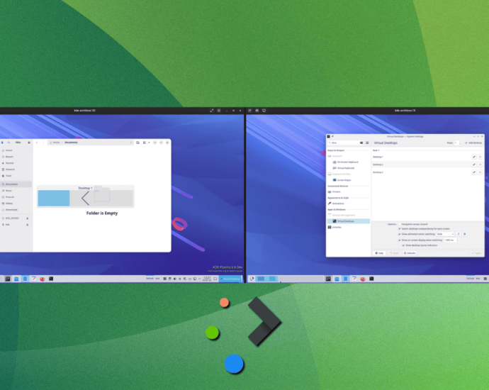489x390 pixels.
Task: Toggle Show animation when switching
Action: [x=400, y=234]
